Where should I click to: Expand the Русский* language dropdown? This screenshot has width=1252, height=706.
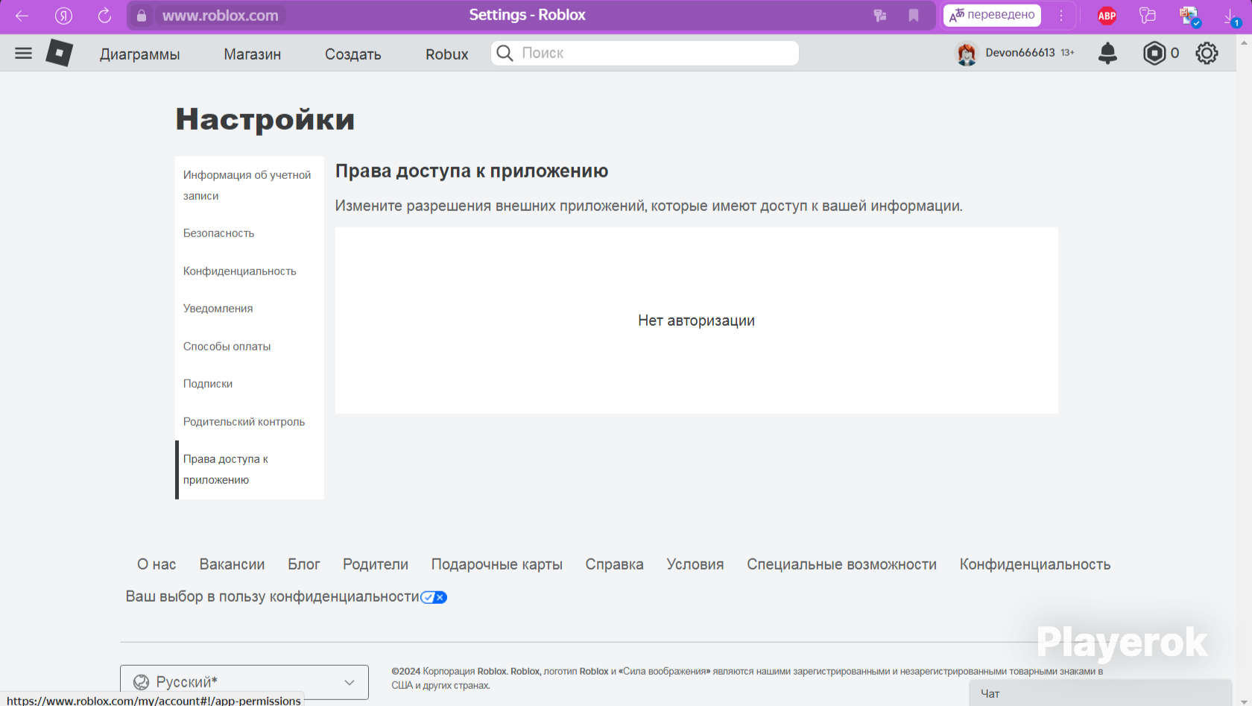[x=244, y=682]
